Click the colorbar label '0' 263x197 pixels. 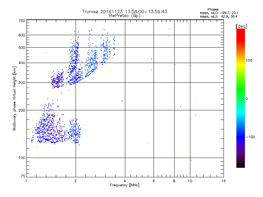coord(247,99)
